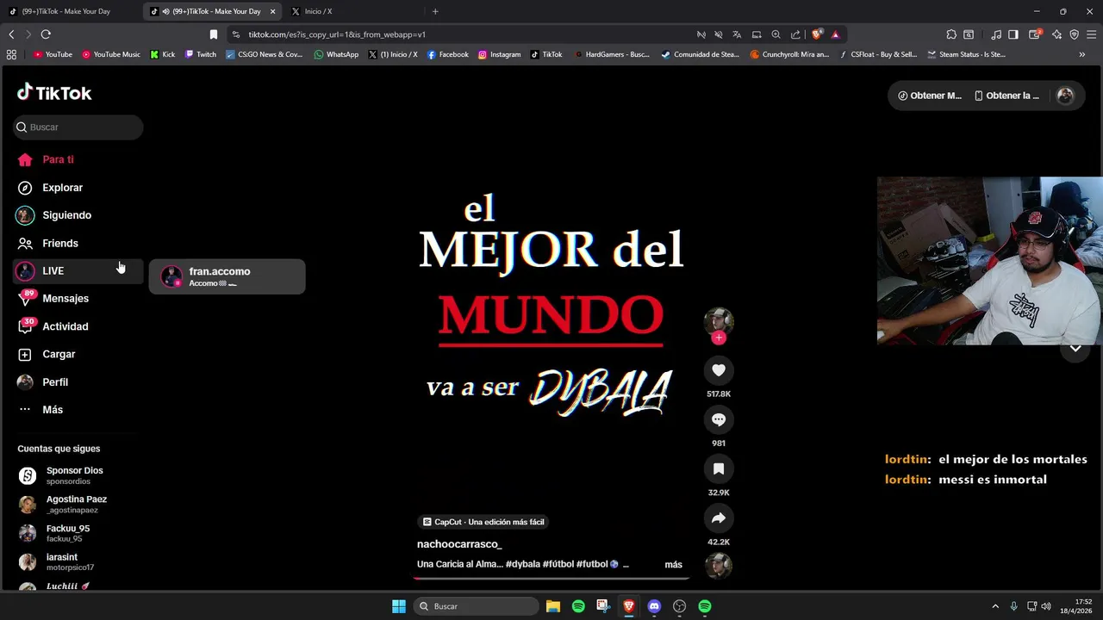
Task: Go to next video with down chevron
Action: coord(1075,349)
